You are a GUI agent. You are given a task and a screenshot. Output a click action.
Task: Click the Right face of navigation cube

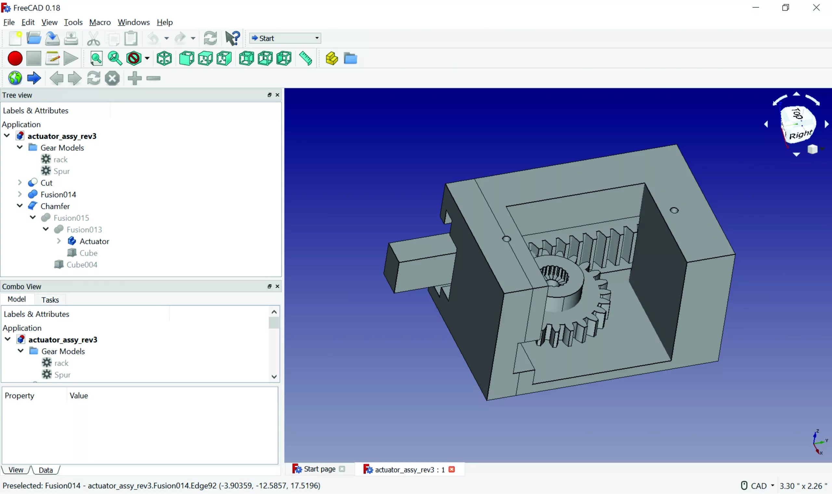click(800, 134)
